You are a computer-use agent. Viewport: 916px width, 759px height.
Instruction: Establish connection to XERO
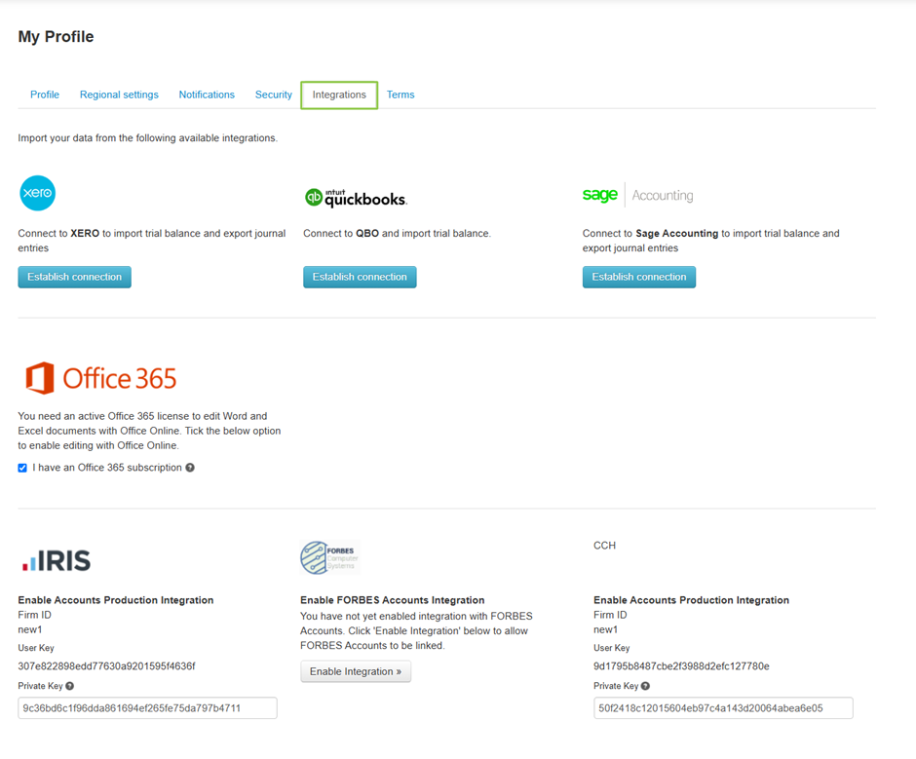click(x=74, y=277)
